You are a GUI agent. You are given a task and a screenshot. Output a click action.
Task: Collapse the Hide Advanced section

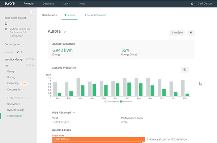coord(64,113)
